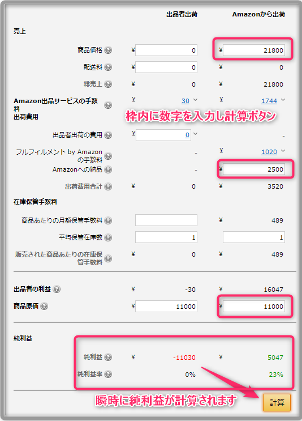Open the 1744 fee link
The image size is (302, 421).
(269, 101)
